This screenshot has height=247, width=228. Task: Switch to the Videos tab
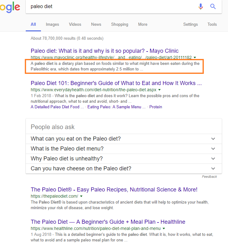click(75, 25)
